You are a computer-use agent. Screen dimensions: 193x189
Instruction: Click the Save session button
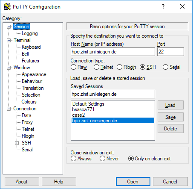[x=170, y=117]
